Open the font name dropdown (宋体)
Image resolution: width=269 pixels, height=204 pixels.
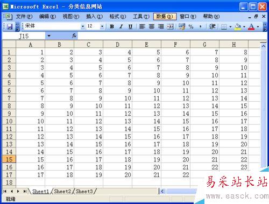click(83, 26)
